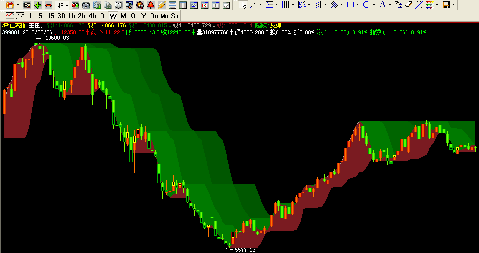Click the green four-way move arrows icon

[x=38, y=5]
